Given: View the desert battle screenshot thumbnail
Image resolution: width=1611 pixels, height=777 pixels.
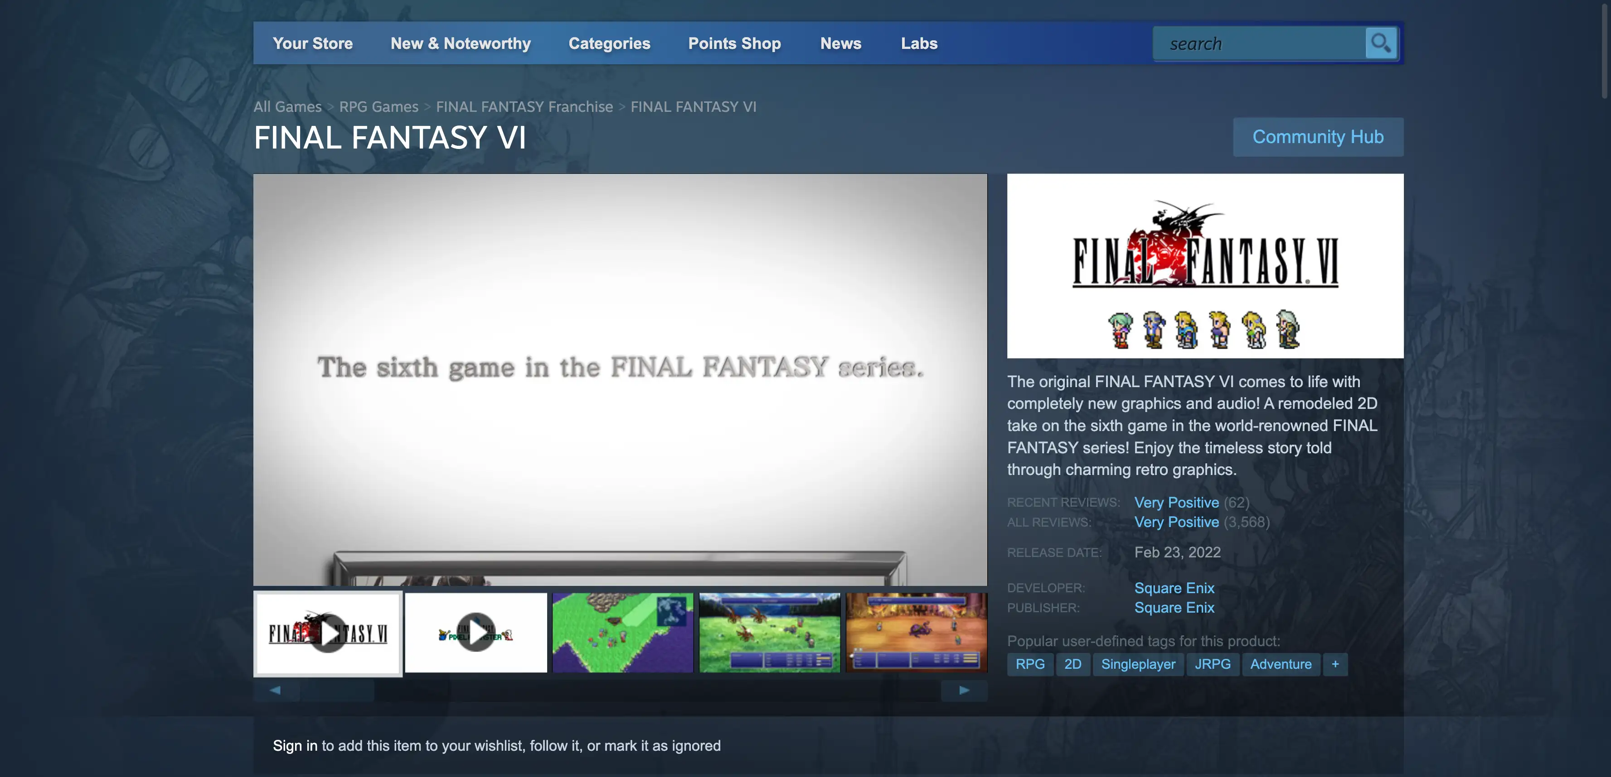Looking at the screenshot, I should point(917,633).
